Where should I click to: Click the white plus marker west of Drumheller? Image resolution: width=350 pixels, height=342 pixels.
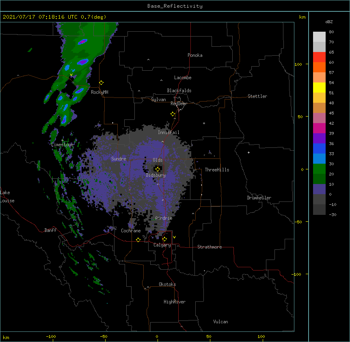click(x=248, y=152)
